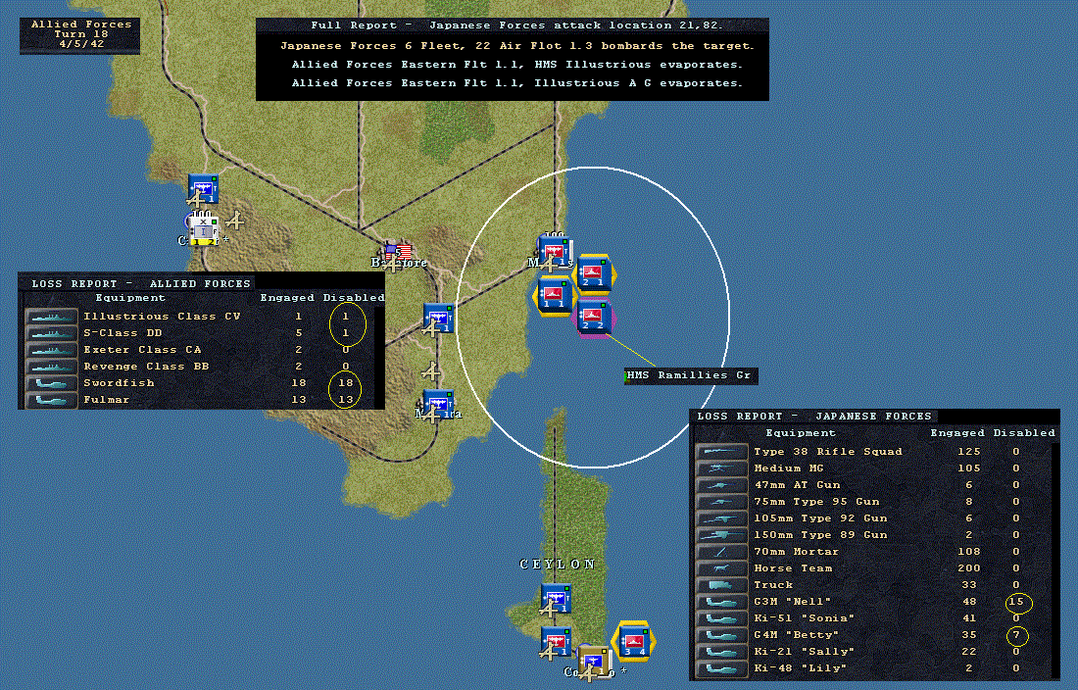
Task: Click 'LOSS REPORT - ALLIED FORCES' title
Action: click(141, 284)
